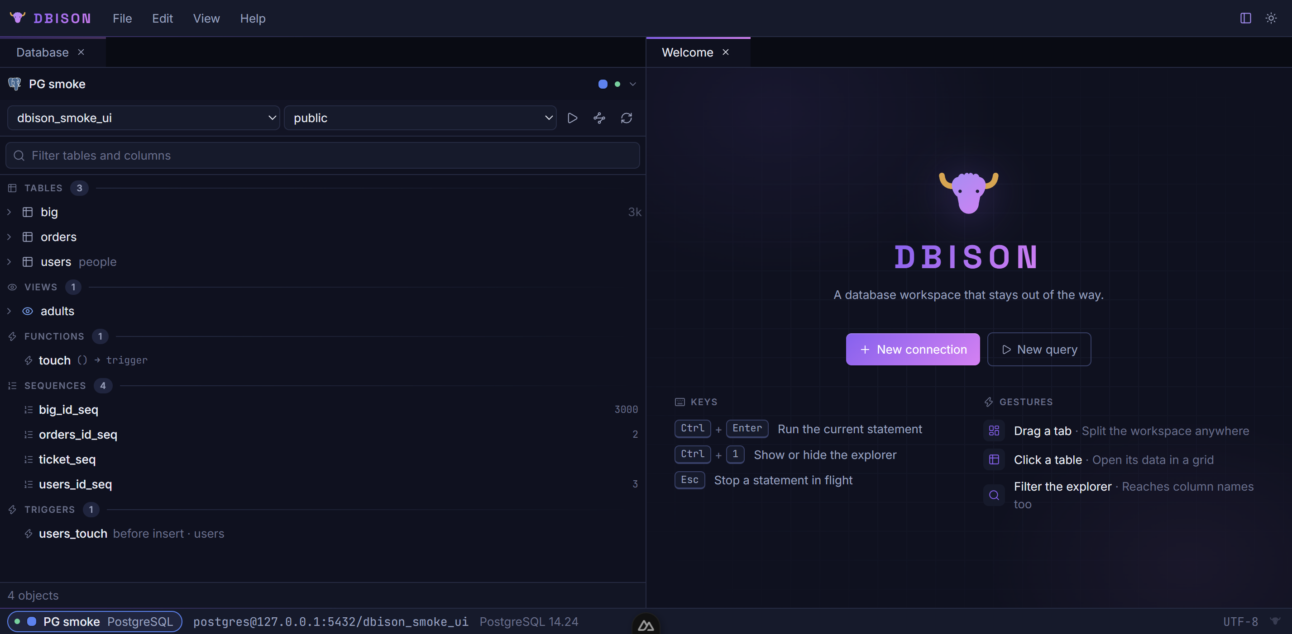Click the New query button
This screenshot has height=634, width=1292.
click(x=1039, y=349)
